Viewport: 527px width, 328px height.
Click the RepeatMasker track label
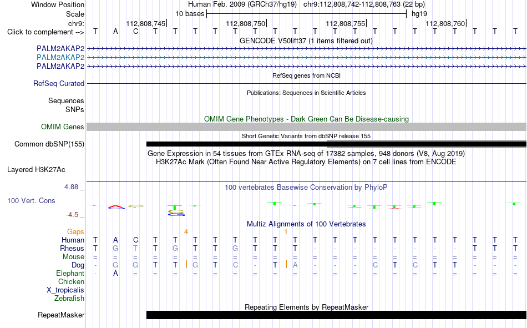61,315
